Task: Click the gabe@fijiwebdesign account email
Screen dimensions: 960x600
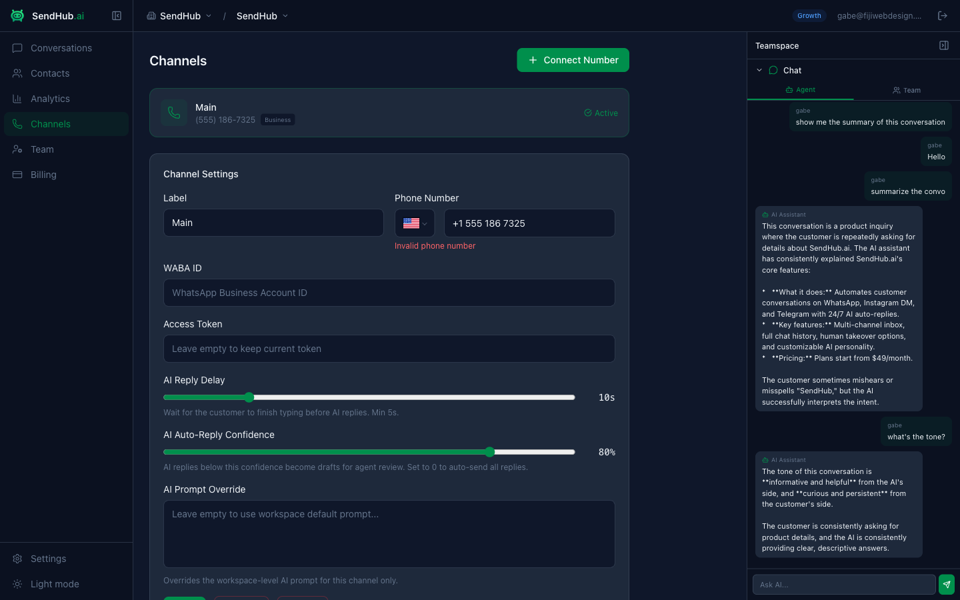Action: coord(879,16)
